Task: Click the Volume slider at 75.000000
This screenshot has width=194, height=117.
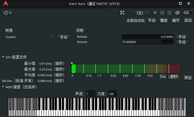Action: tap(147, 42)
